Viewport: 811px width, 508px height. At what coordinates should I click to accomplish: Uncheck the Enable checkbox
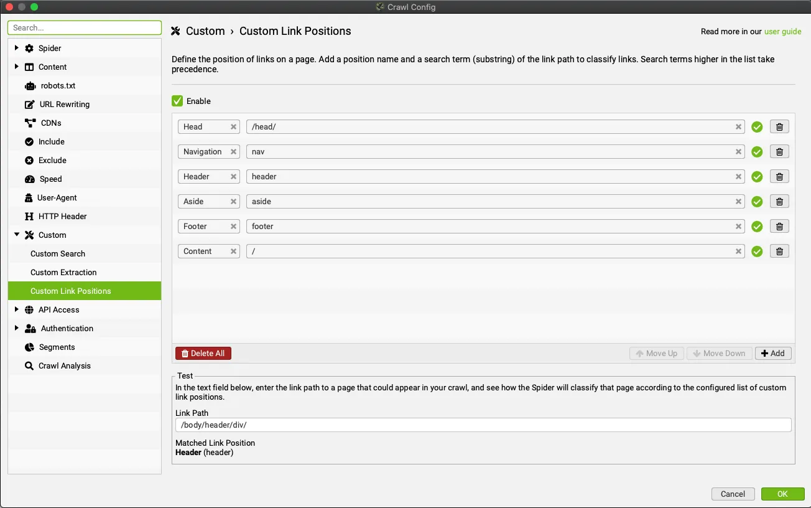(x=177, y=101)
